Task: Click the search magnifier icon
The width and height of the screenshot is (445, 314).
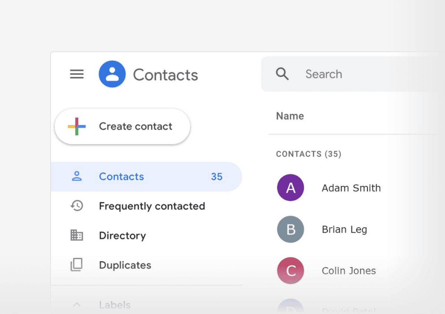Action: click(x=282, y=74)
